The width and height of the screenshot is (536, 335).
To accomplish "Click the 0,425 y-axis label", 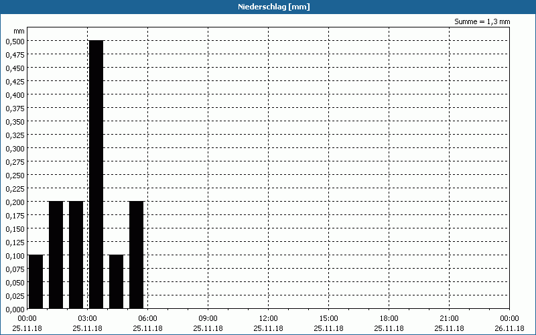I will (x=15, y=81).
